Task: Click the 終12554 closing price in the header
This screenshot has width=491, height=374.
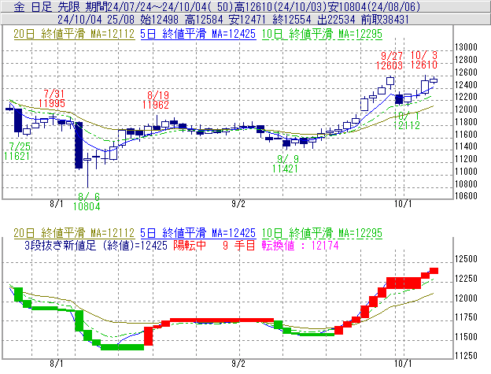Action: (292, 20)
